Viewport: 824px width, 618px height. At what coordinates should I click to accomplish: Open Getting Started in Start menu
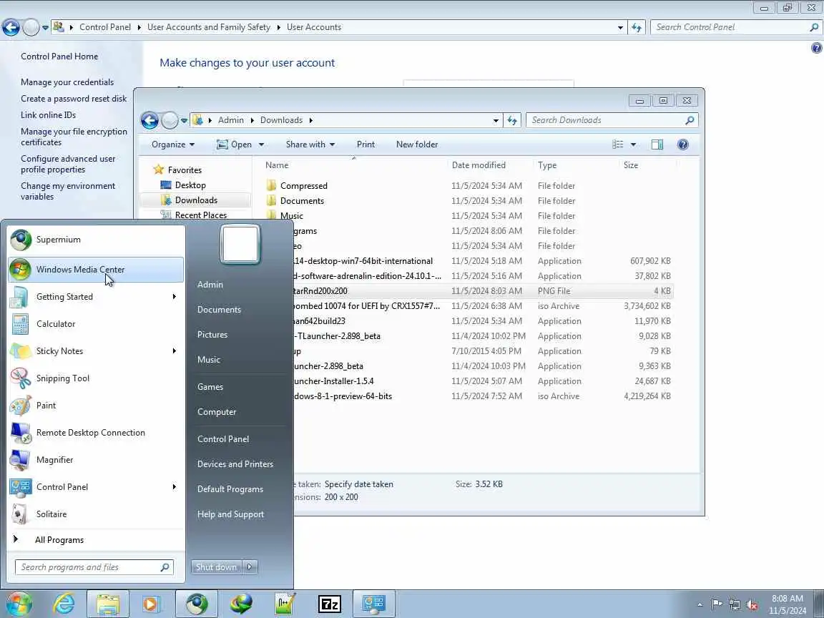pyautogui.click(x=96, y=297)
